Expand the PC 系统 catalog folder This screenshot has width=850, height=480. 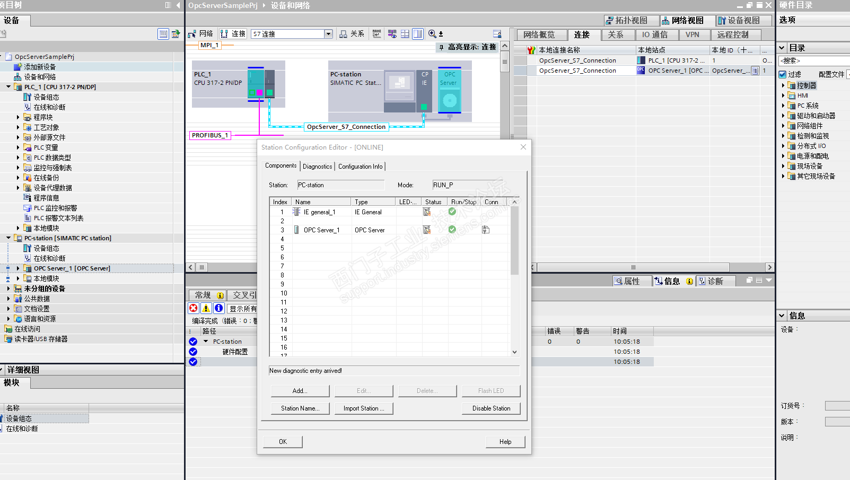tap(783, 106)
